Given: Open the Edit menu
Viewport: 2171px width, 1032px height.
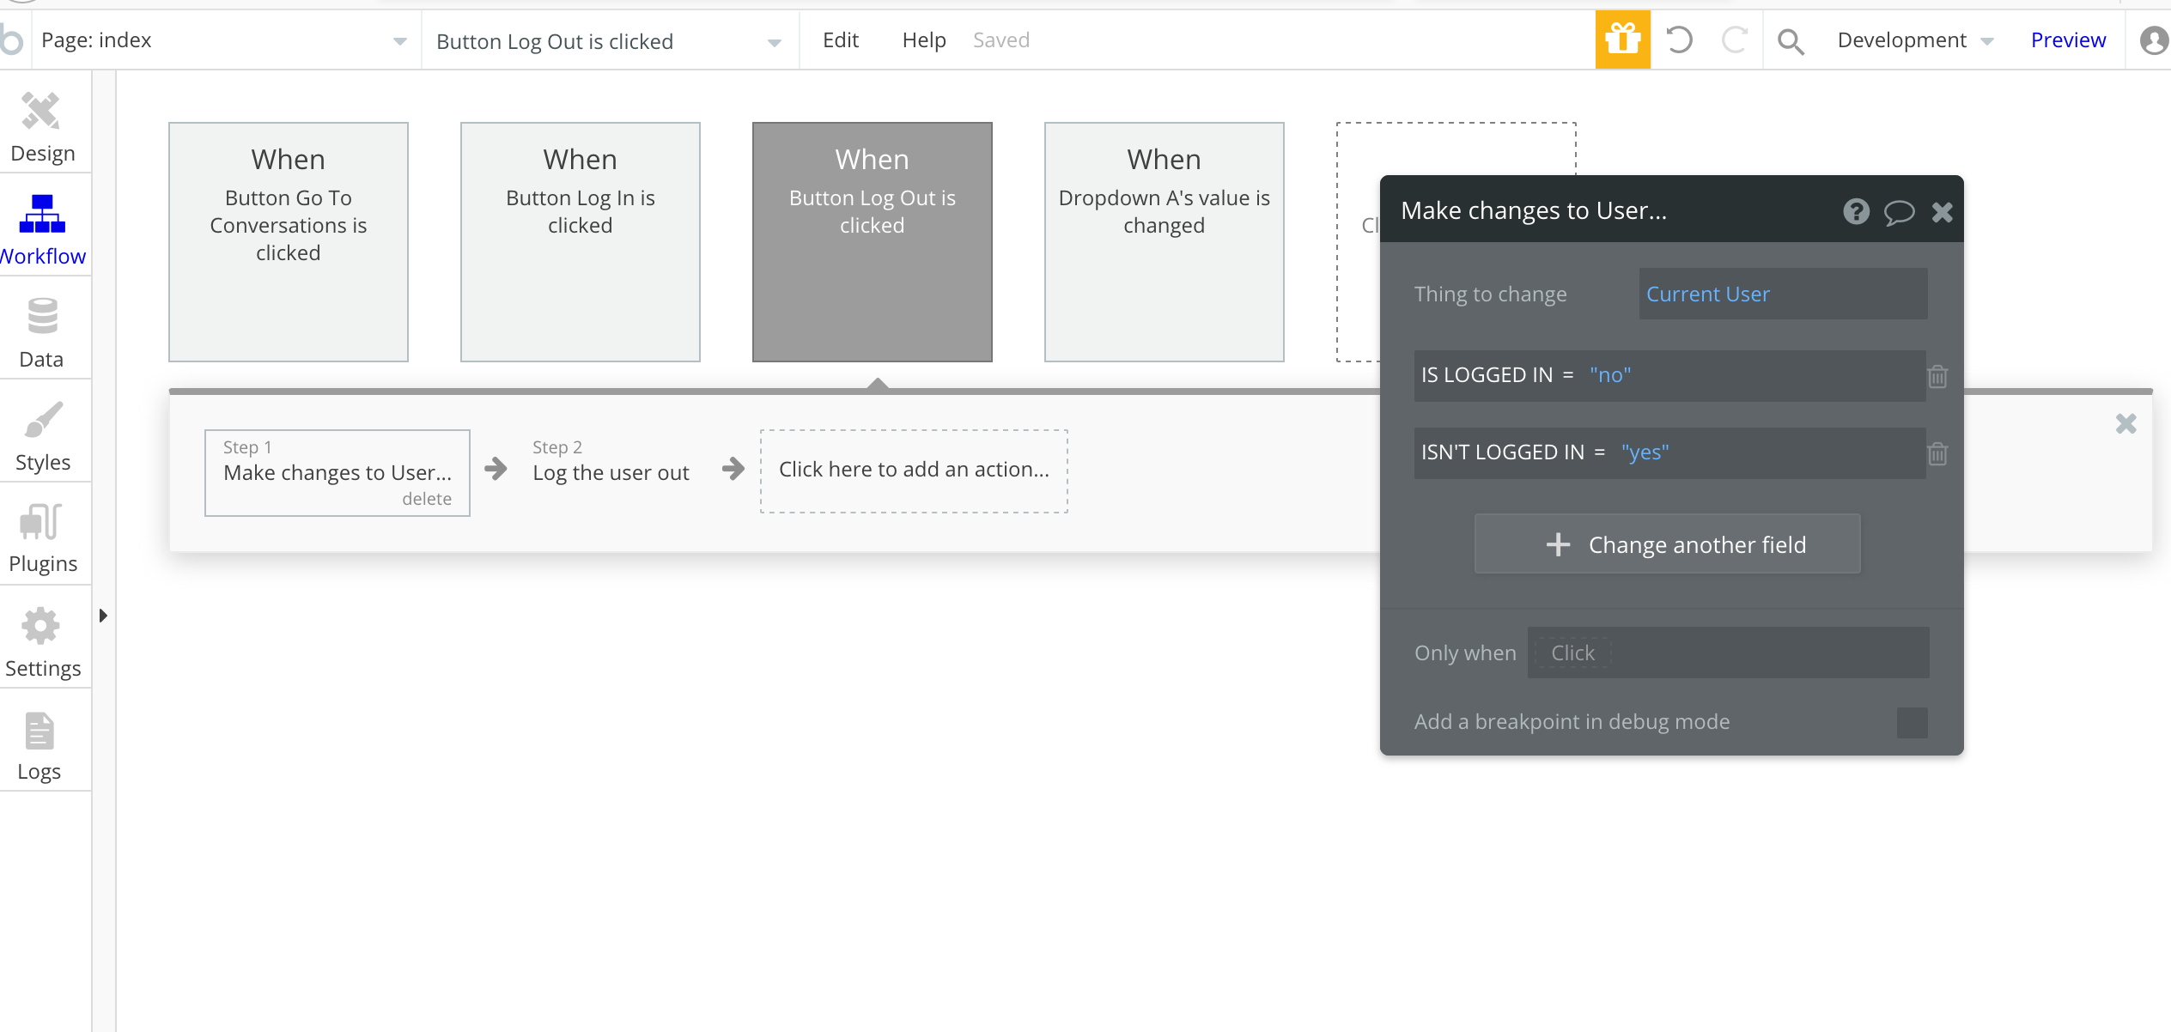Looking at the screenshot, I should (x=840, y=40).
